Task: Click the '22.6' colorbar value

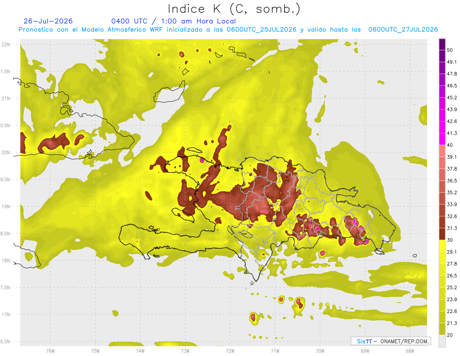Action: (x=452, y=311)
